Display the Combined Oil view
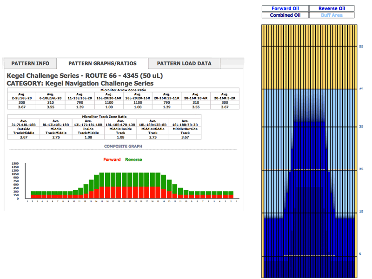This screenshot has width=372, height=279. tap(285, 15)
